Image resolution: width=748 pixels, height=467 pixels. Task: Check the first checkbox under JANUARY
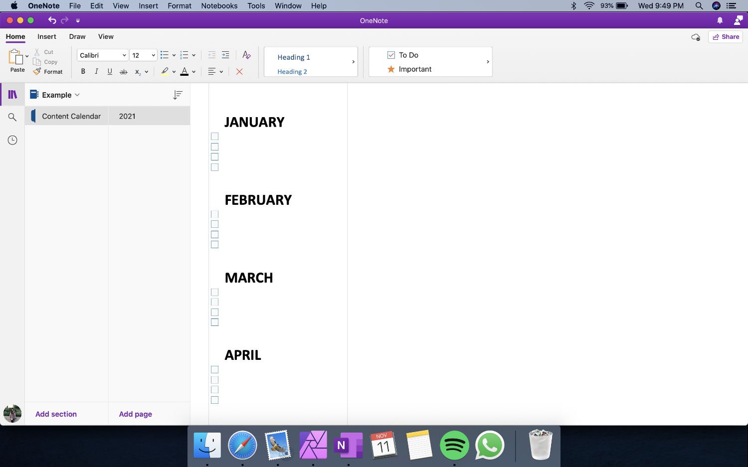[215, 136]
